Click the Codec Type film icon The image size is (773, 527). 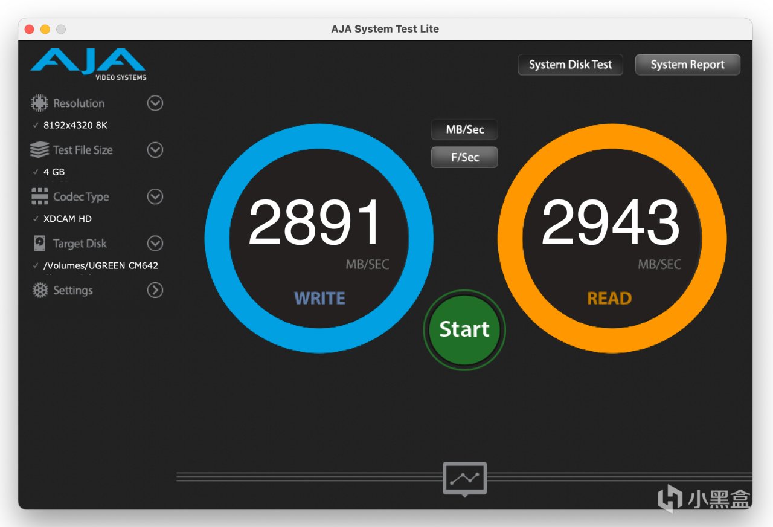click(x=39, y=196)
